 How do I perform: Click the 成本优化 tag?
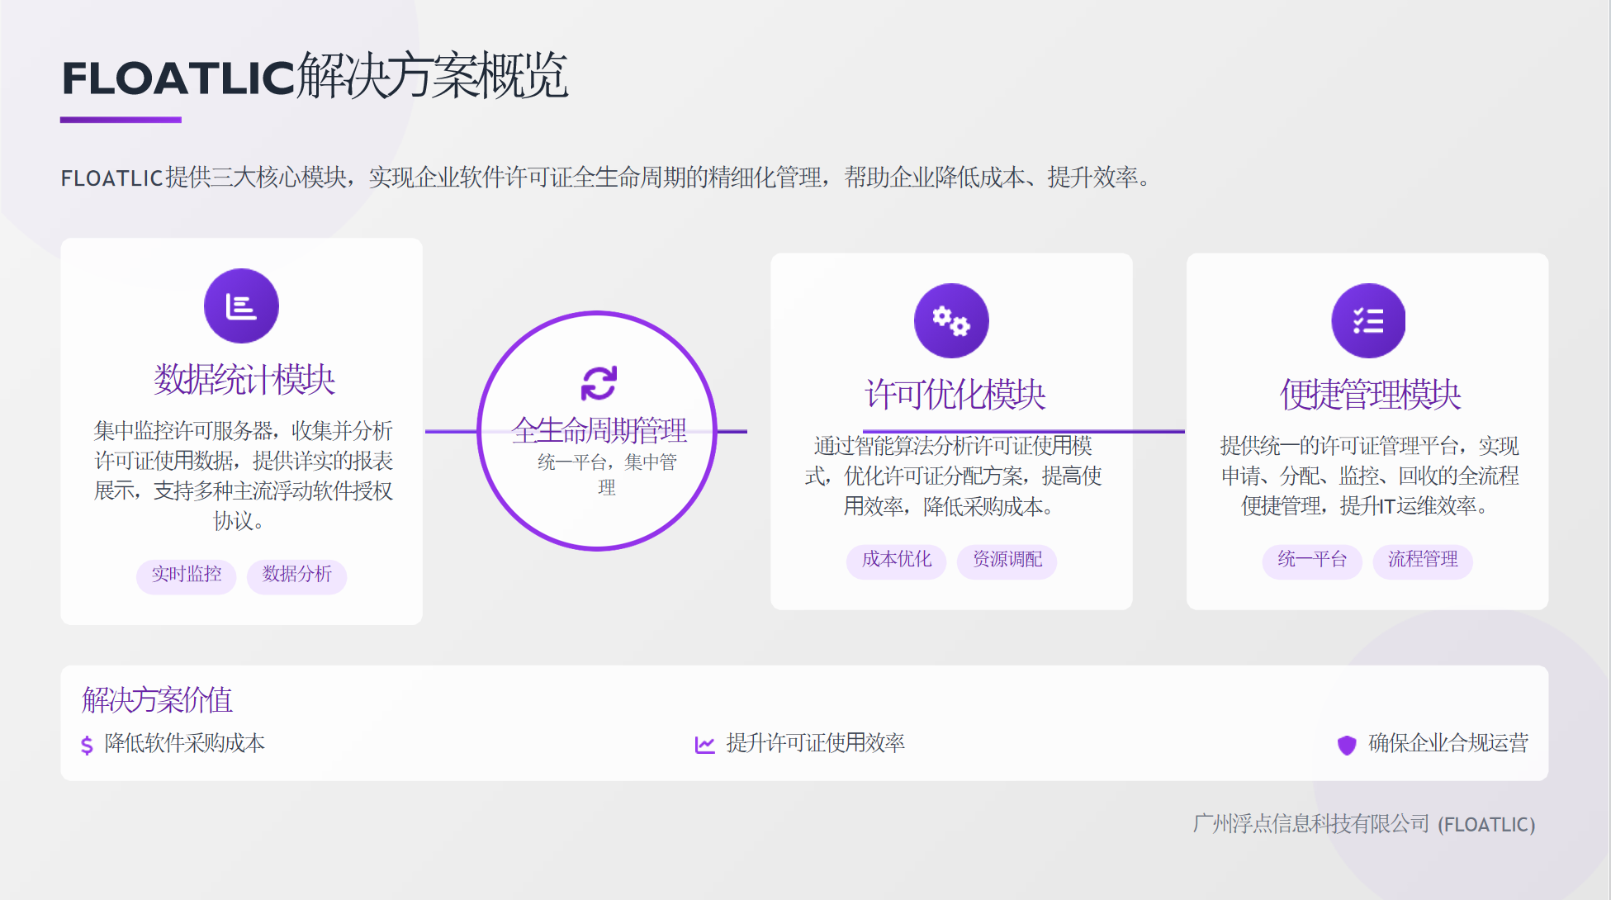[896, 560]
